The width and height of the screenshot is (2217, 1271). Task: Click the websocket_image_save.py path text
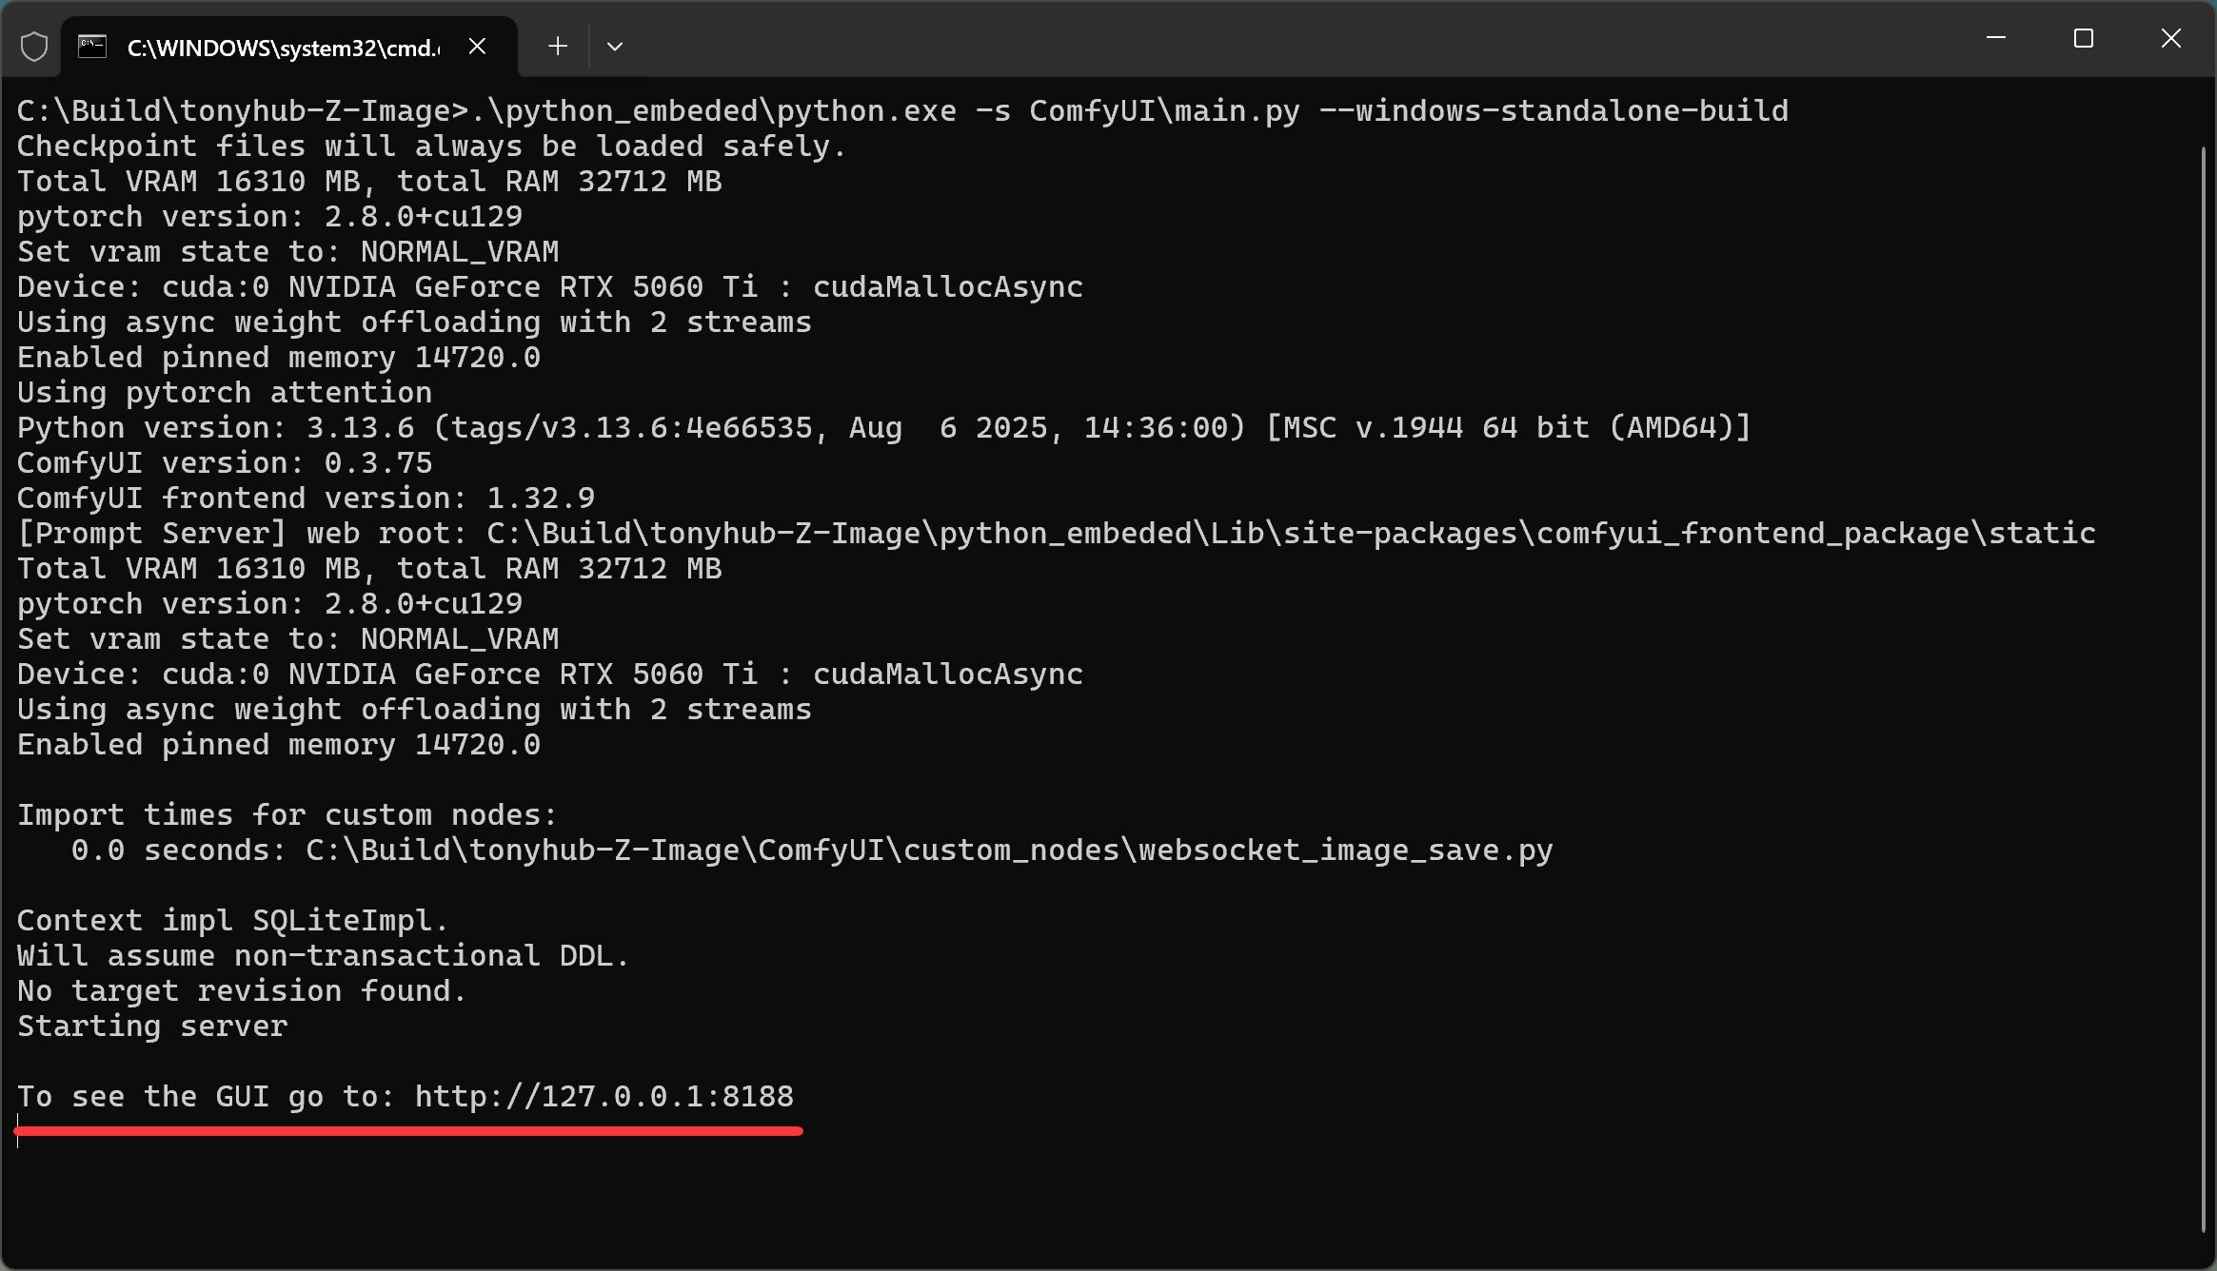click(x=1345, y=851)
